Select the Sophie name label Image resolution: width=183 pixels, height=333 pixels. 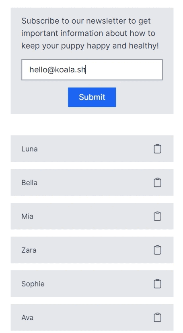click(x=33, y=284)
